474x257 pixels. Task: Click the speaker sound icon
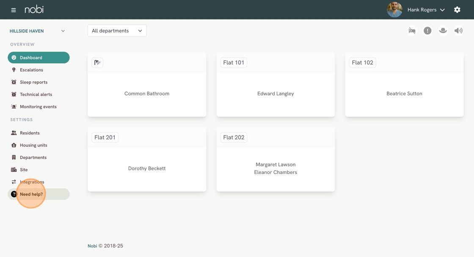point(458,30)
